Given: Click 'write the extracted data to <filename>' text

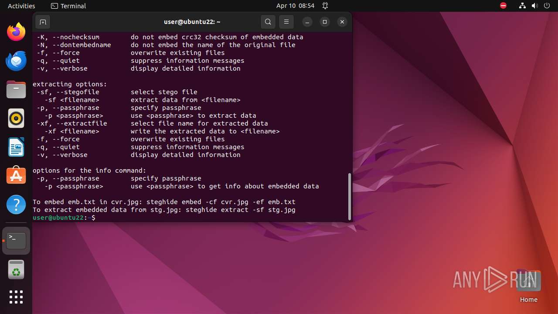Looking at the screenshot, I should 205,131.
